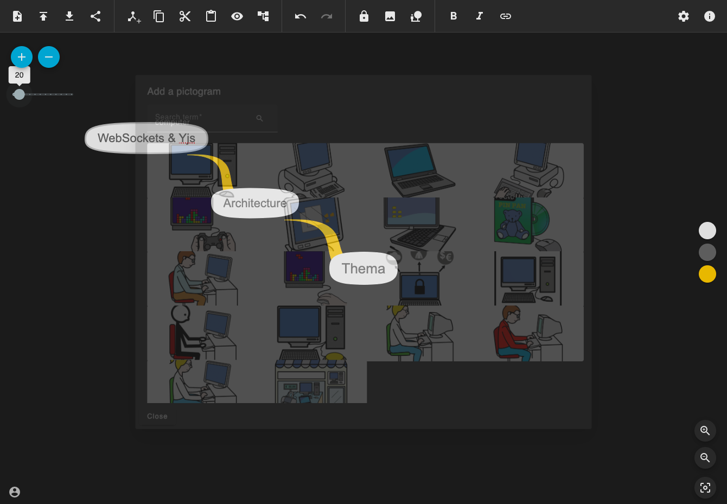Click the blue plus font-size button
The width and height of the screenshot is (727, 504).
coord(22,57)
